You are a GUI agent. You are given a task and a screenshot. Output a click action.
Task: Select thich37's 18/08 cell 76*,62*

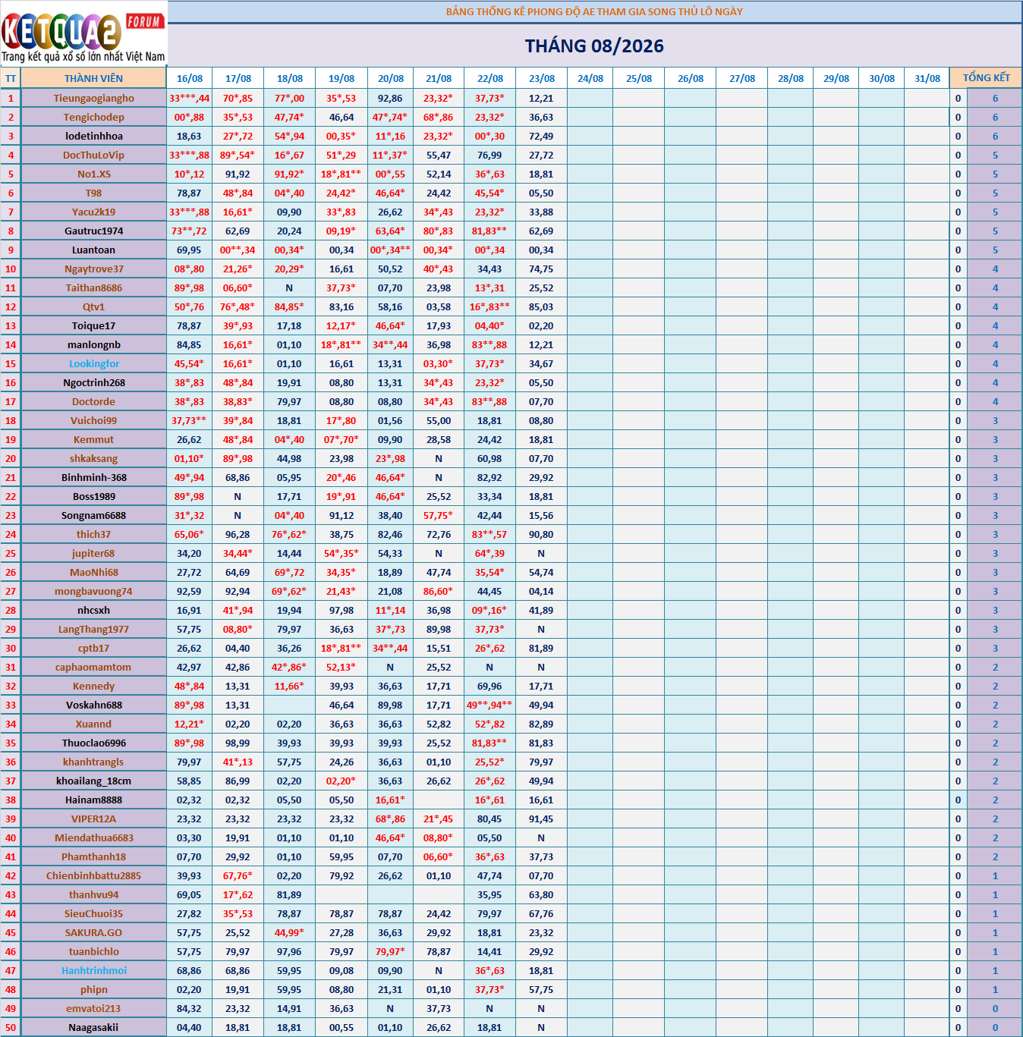point(289,534)
